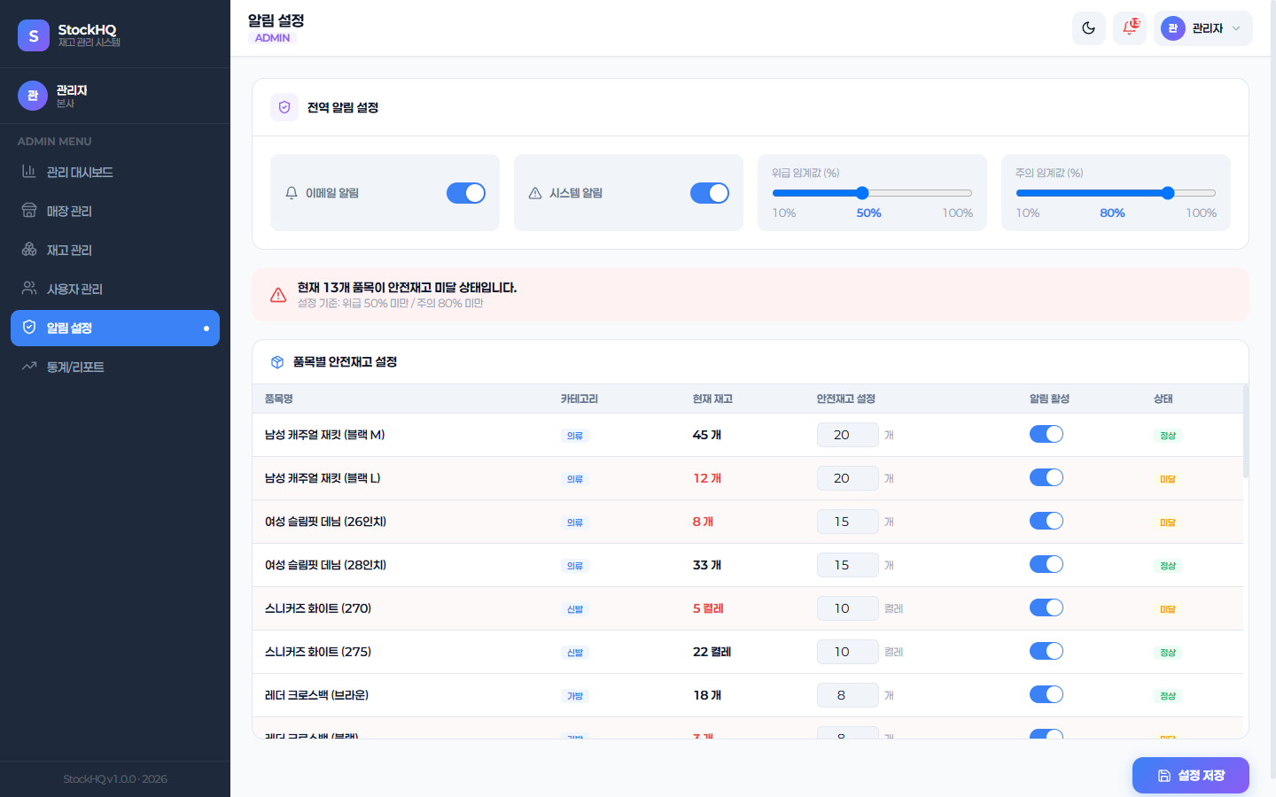Toggle alert for 스니커즈 화이트 (275)

[1046, 651]
